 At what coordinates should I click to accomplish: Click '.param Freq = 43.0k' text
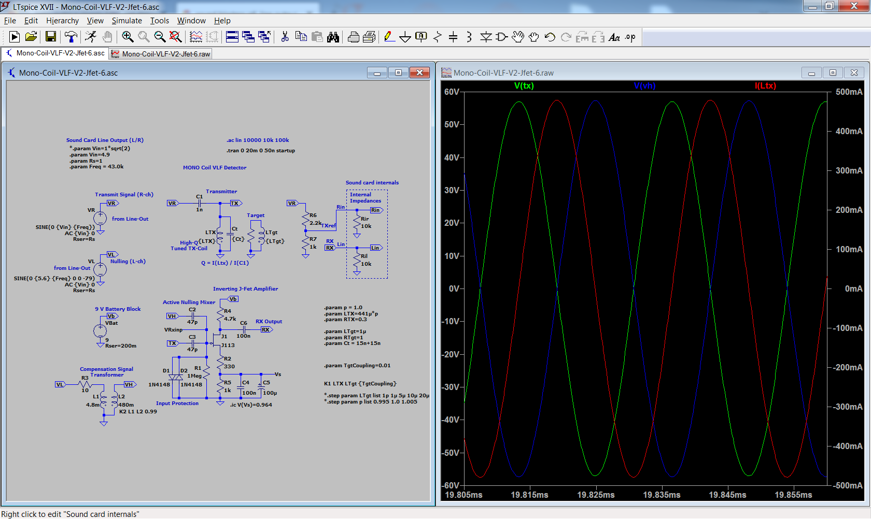(x=97, y=167)
